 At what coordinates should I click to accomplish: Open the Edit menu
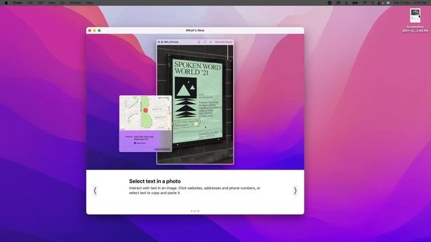(40, 3)
